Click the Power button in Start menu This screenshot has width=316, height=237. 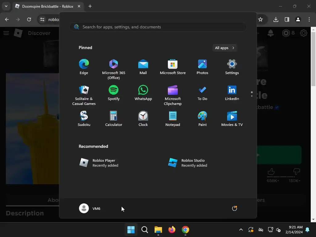235,208
